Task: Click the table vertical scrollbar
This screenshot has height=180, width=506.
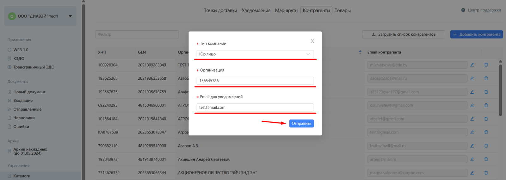Action: (x=500, y=90)
